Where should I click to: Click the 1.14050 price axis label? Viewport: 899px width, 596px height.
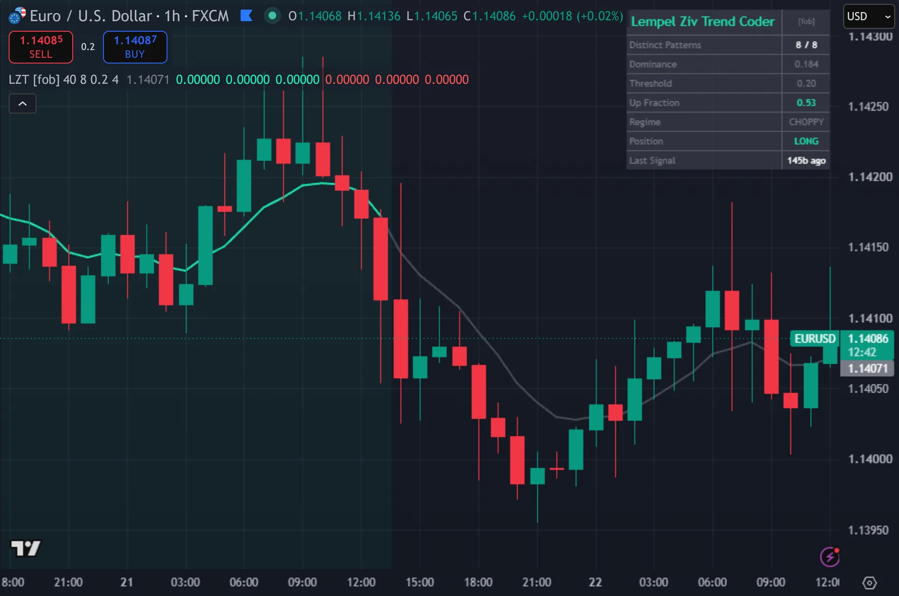click(868, 389)
